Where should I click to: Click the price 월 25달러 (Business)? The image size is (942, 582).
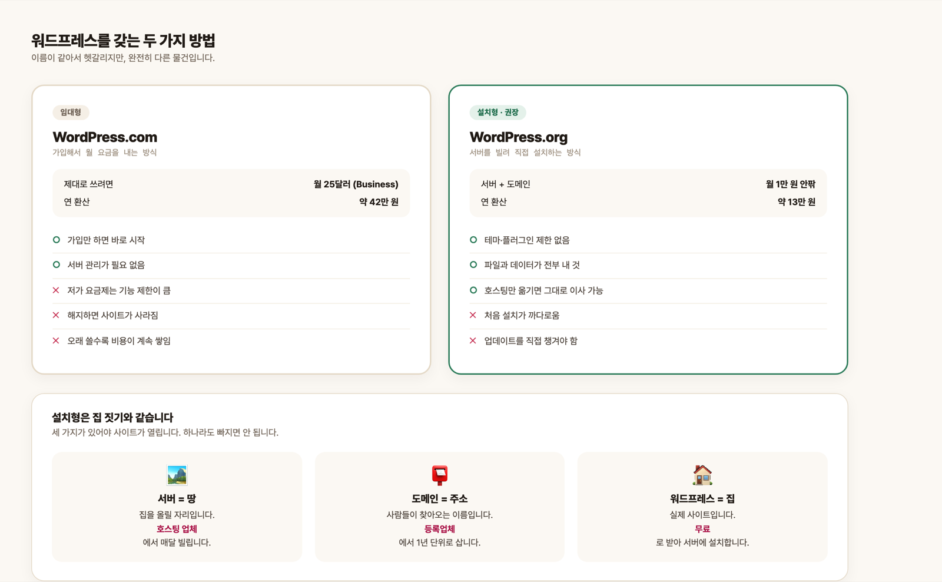tap(356, 184)
